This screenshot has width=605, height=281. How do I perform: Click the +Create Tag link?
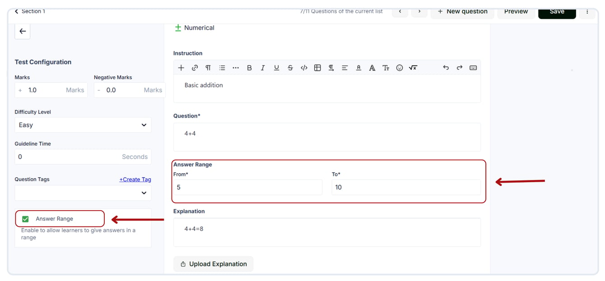coord(135,180)
